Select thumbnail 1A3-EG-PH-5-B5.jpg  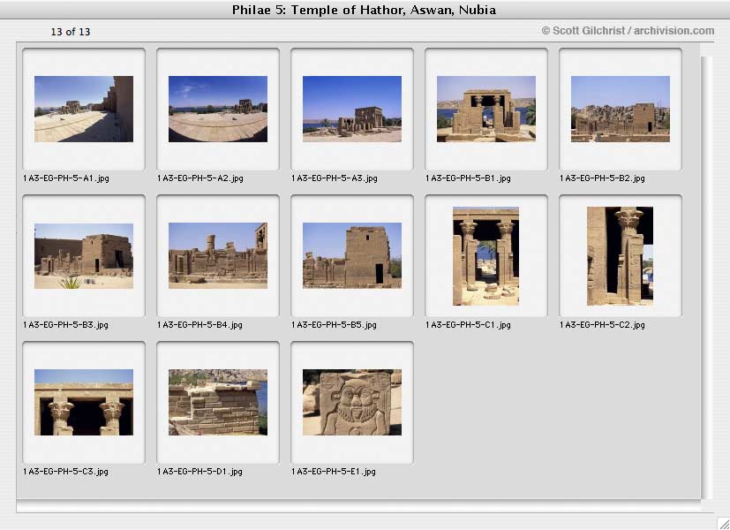point(352,255)
